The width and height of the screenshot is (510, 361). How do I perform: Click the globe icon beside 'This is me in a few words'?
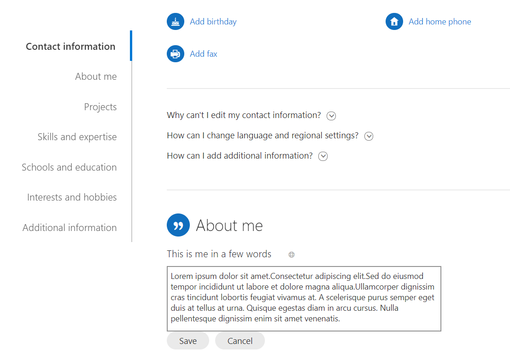(x=292, y=254)
